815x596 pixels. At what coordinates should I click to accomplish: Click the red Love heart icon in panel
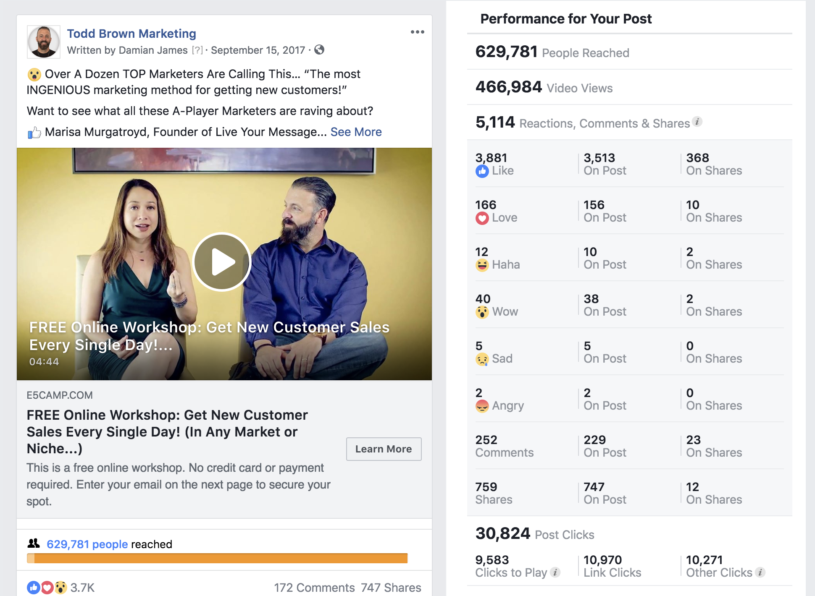pos(482,218)
